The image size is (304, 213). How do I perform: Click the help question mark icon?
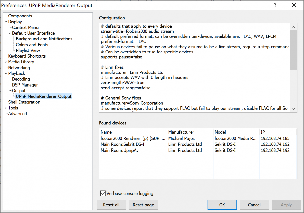tap(275, 5)
